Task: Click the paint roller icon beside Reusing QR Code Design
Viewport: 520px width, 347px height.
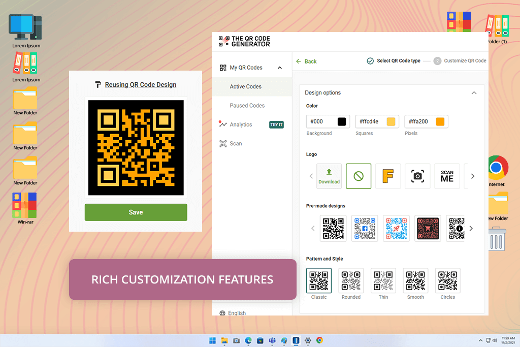Action: (98, 85)
